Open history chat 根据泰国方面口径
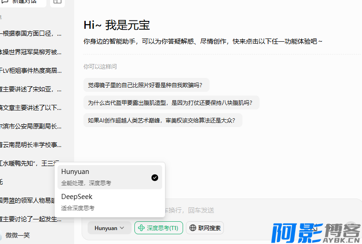 (31, 34)
